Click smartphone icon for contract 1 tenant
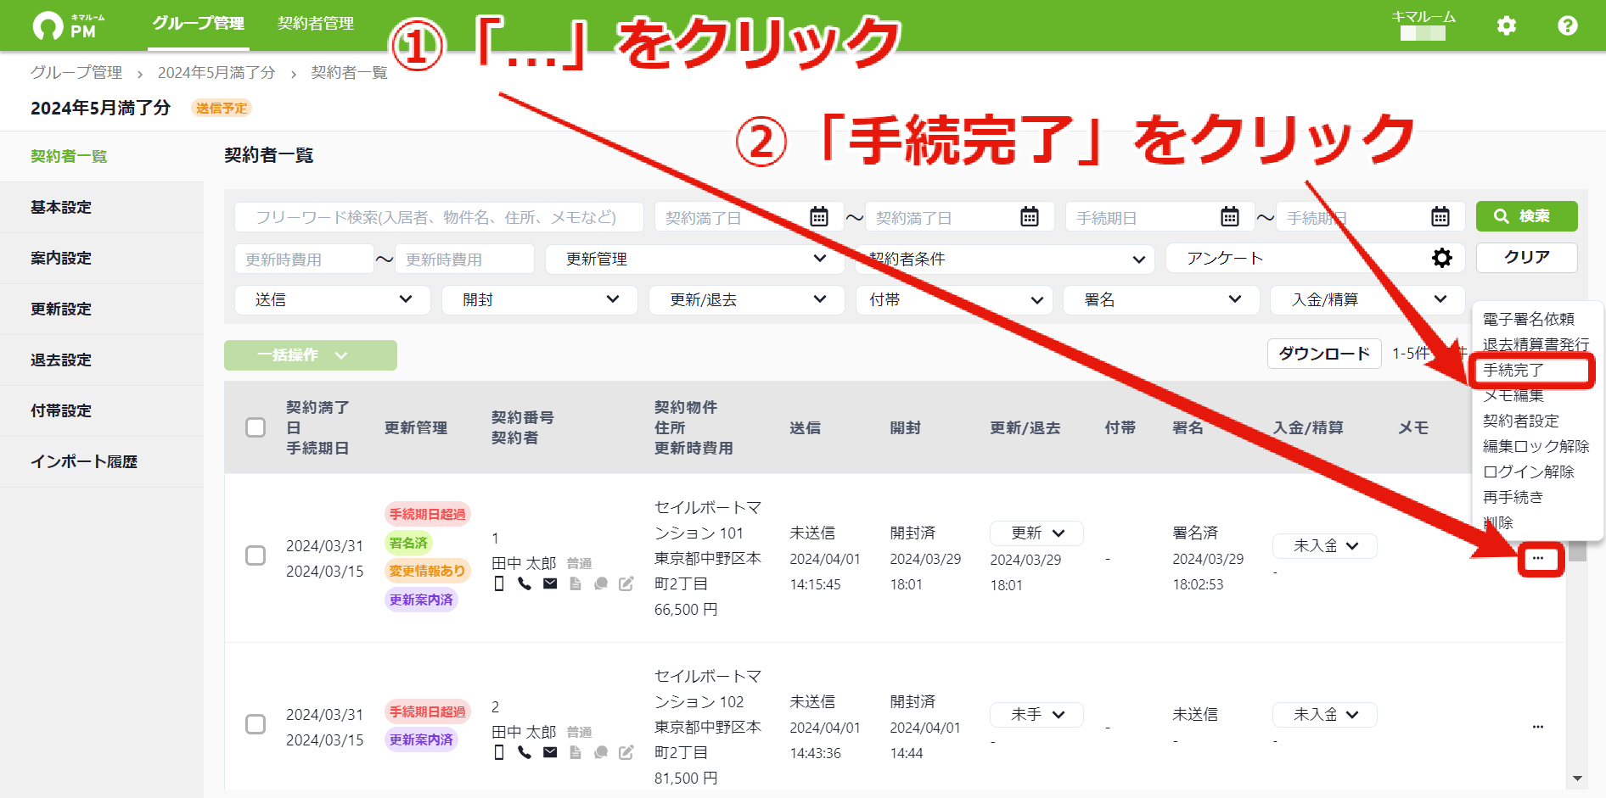Viewport: 1606px width, 798px height. pyautogui.click(x=499, y=583)
